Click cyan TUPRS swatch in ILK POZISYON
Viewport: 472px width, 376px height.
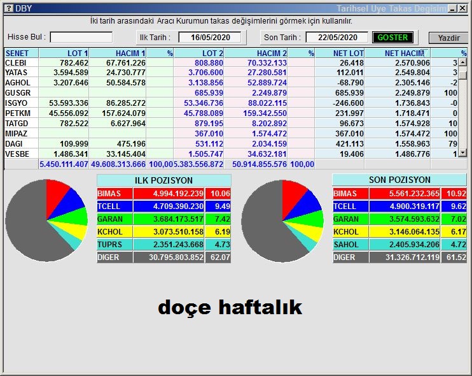115,245
